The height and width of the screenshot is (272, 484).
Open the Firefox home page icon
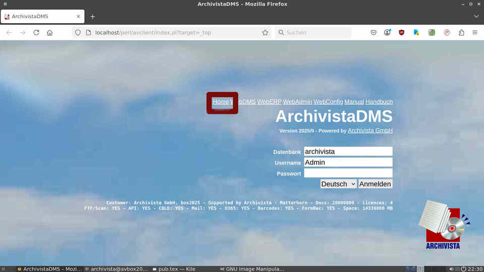pyautogui.click(x=50, y=32)
